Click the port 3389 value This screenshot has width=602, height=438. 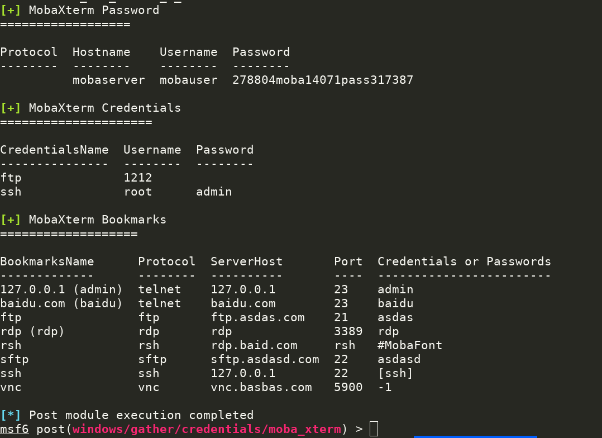tap(348, 331)
